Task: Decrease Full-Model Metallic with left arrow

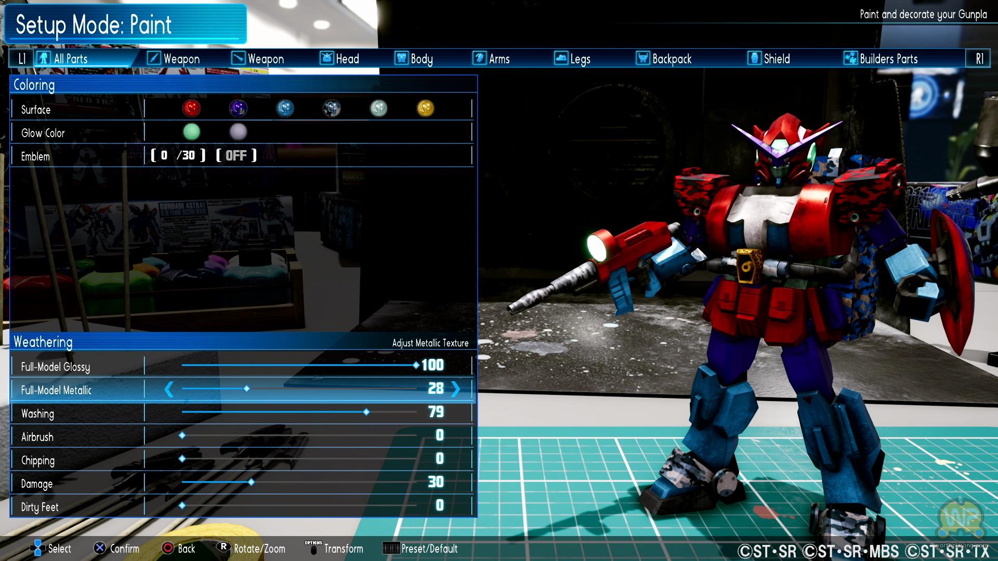Action: (169, 389)
